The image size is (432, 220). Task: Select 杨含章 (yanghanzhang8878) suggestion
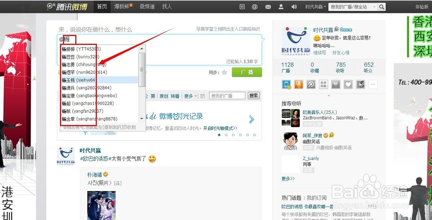[x=99, y=119]
